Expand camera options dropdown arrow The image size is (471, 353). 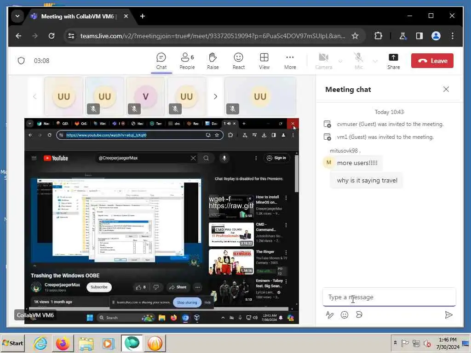coord(340,61)
